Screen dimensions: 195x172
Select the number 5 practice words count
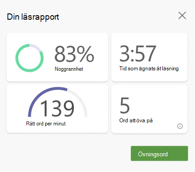pos(125,105)
